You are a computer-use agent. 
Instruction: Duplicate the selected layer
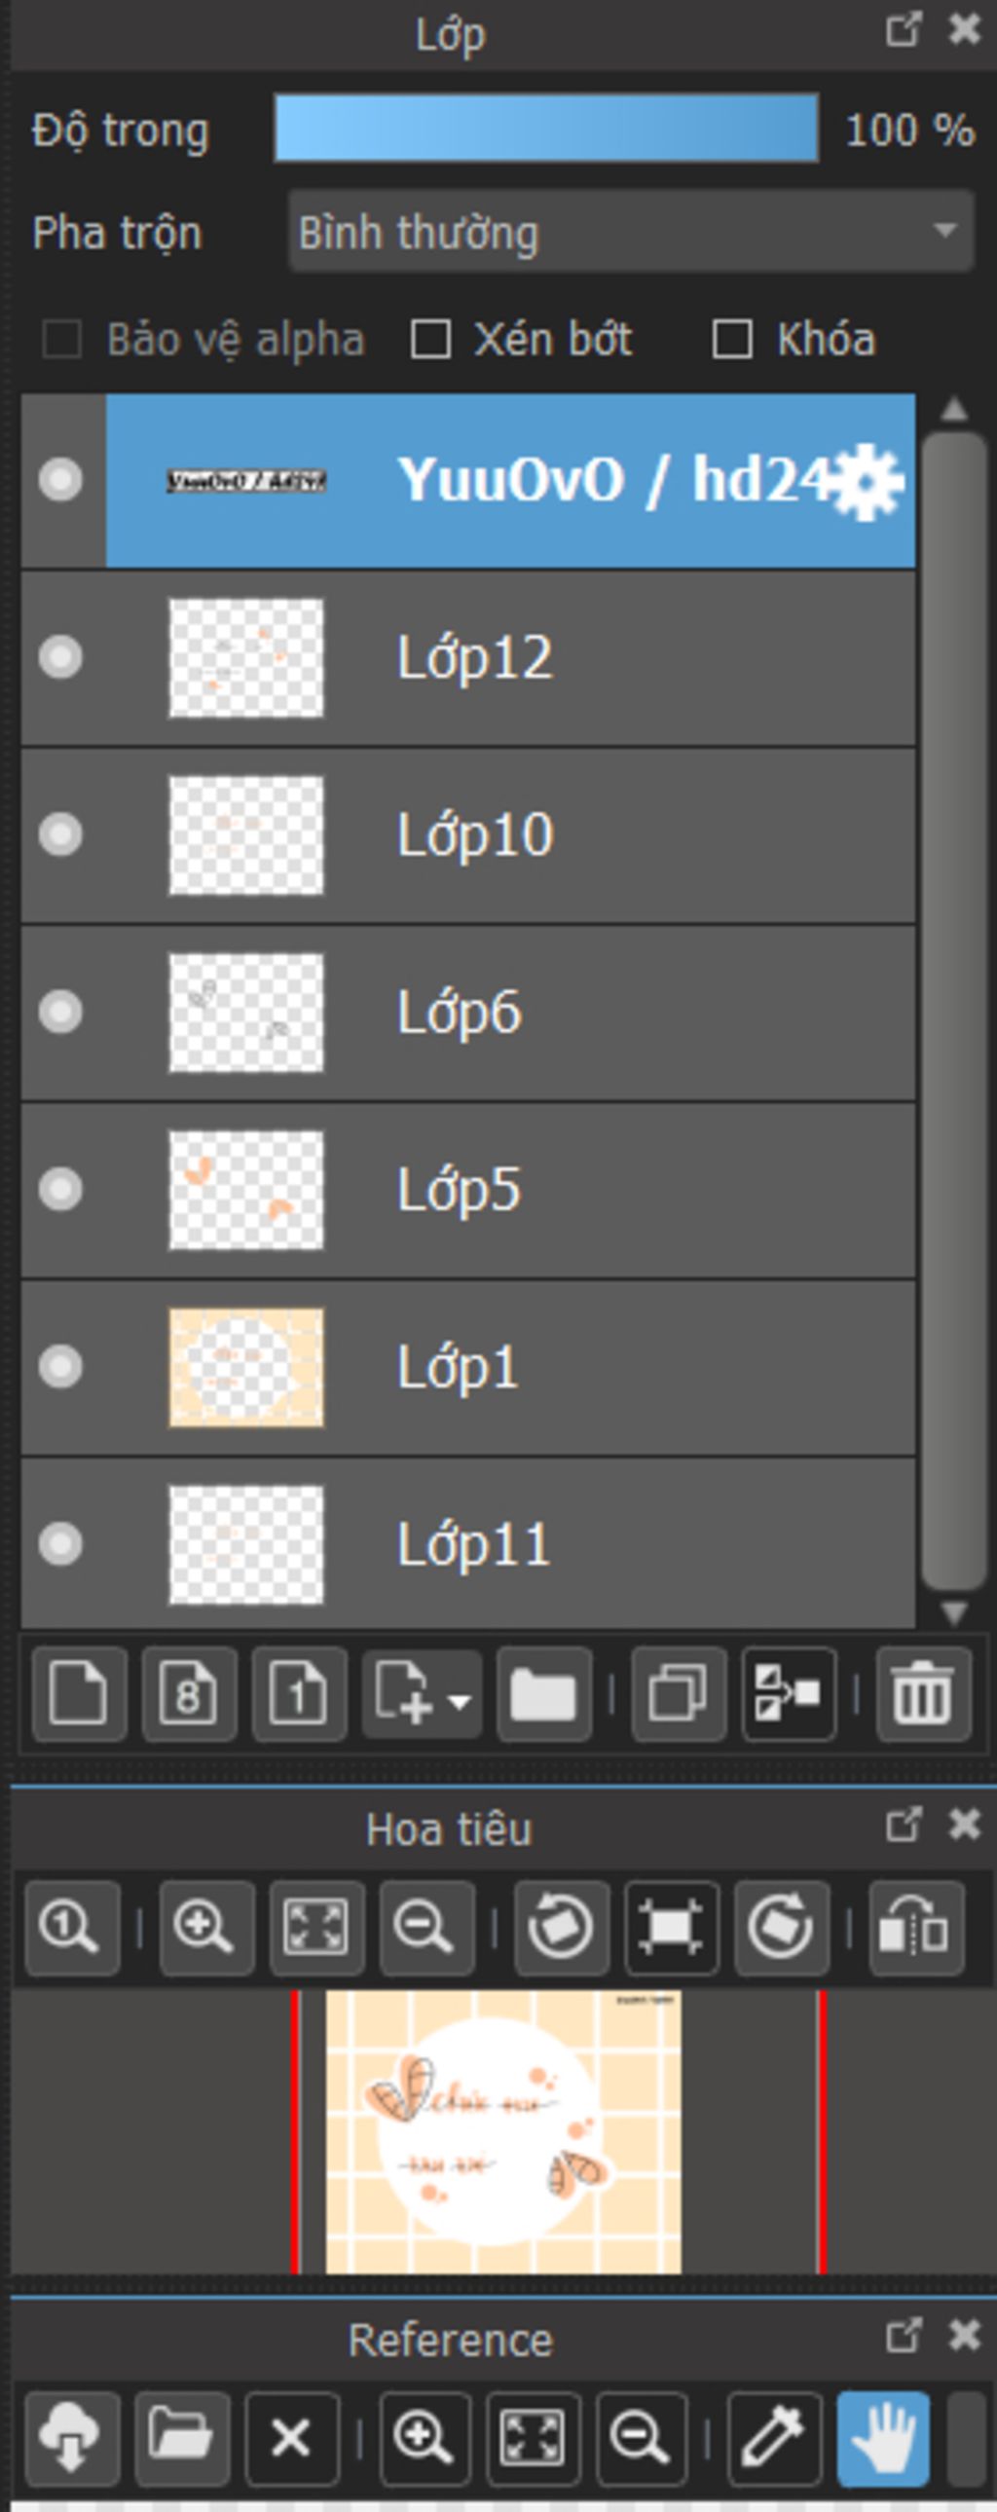(678, 1694)
